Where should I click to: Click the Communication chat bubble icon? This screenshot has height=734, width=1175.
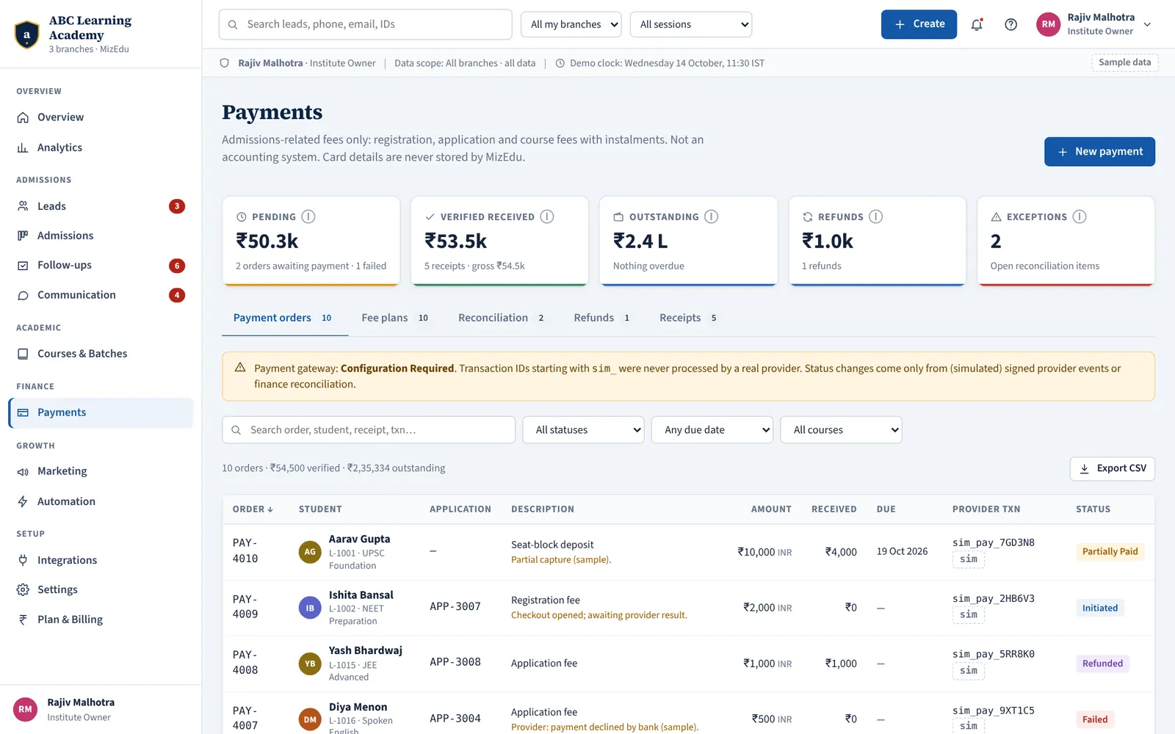pos(23,295)
